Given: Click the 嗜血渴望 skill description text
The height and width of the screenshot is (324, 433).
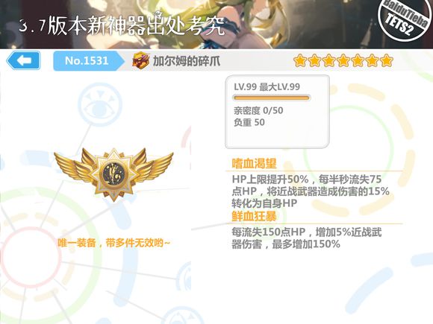Looking at the screenshot, I should 311,191.
